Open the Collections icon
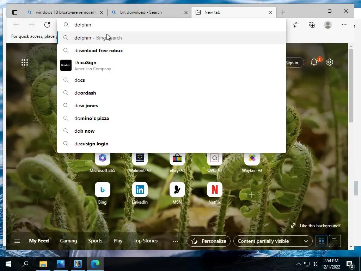Screen dimensions: 361x271 [x=312, y=25]
